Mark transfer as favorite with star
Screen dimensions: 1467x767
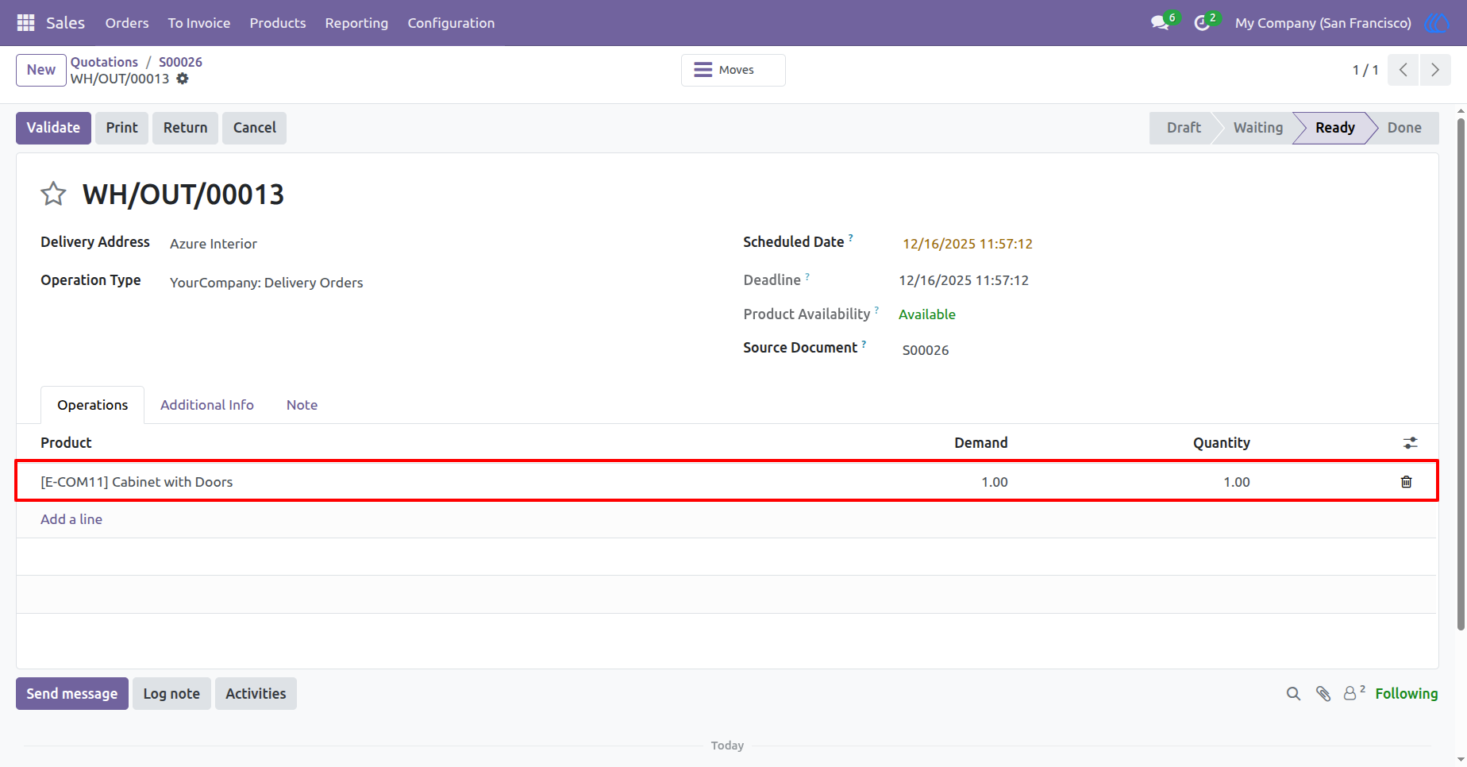(x=53, y=194)
